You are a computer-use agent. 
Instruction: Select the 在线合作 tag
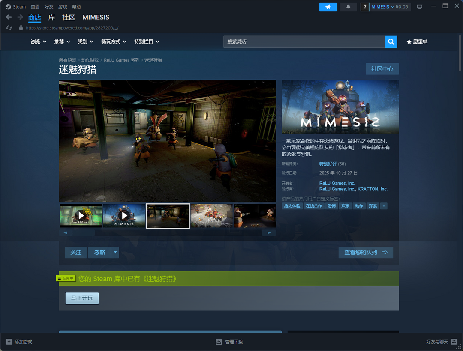click(314, 206)
